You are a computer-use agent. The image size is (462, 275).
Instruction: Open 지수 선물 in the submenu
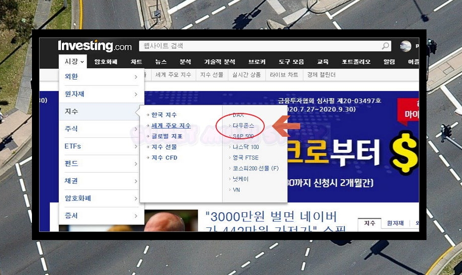(x=164, y=147)
